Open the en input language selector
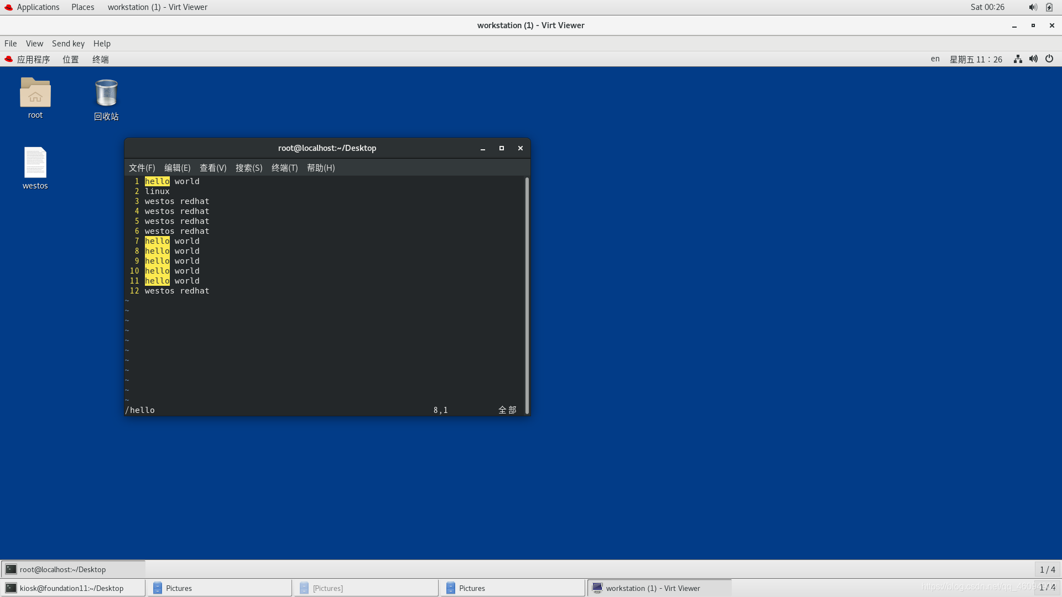 935,59
